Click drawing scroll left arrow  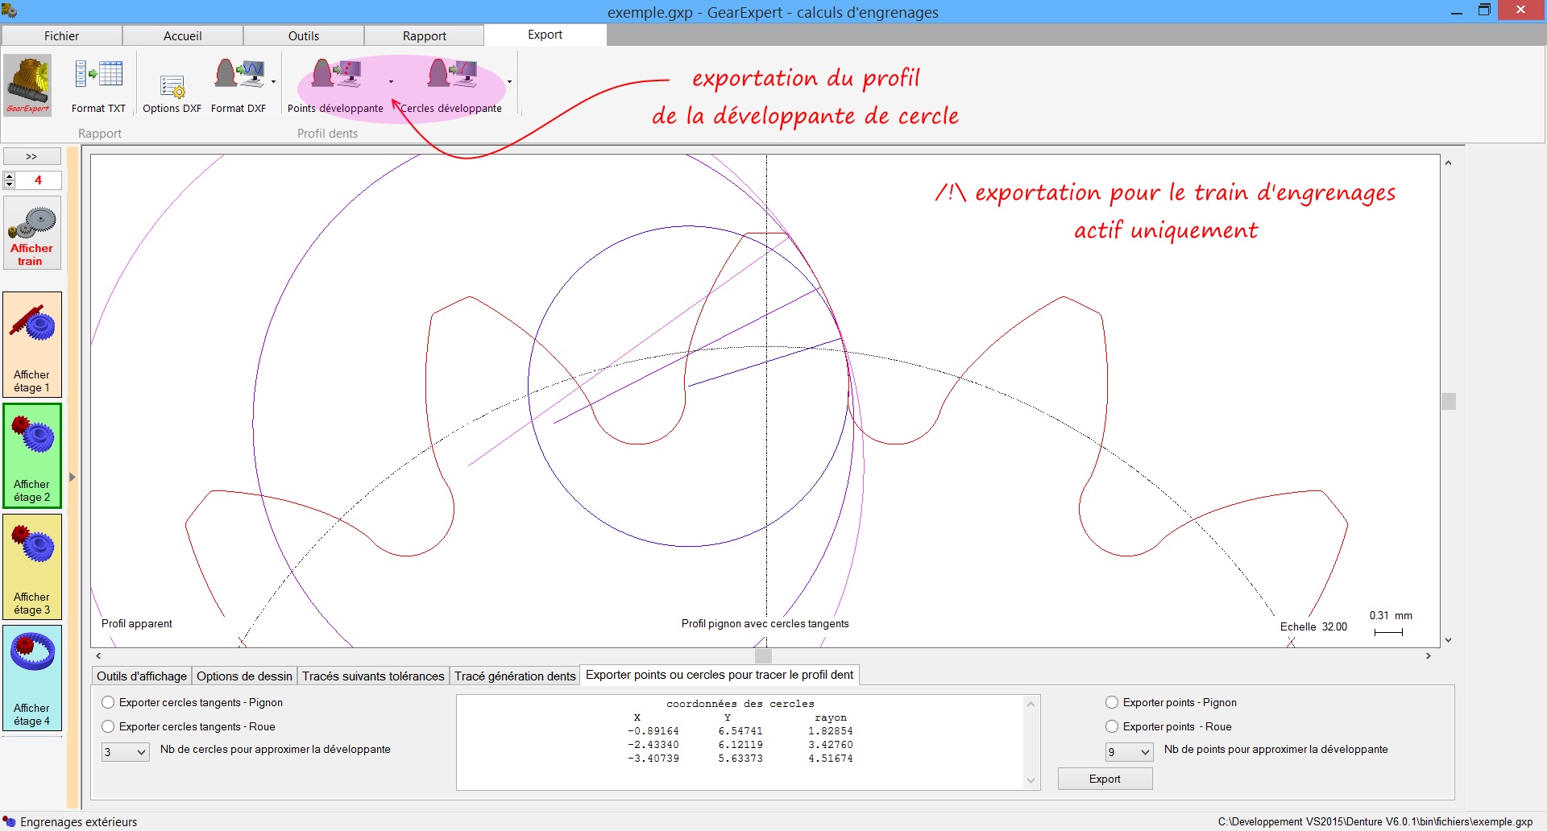click(98, 655)
